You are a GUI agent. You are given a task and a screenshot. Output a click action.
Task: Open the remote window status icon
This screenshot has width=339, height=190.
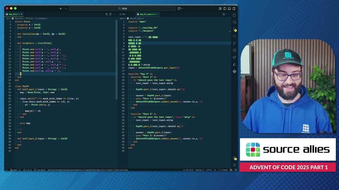(7, 170)
